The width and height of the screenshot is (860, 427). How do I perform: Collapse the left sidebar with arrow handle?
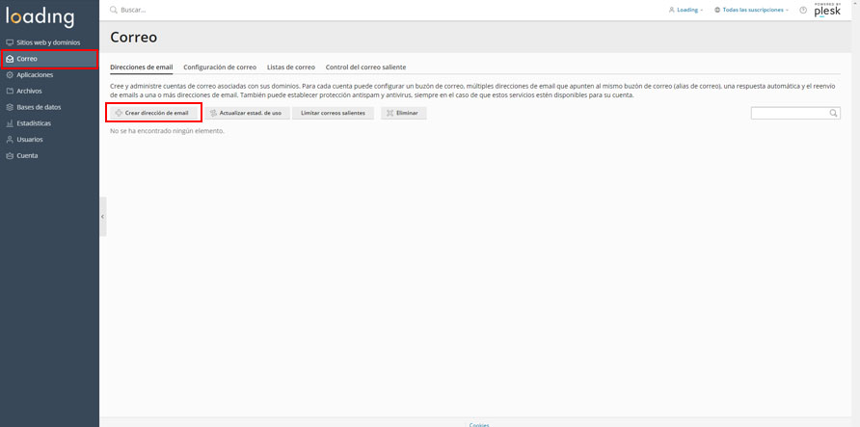102,216
